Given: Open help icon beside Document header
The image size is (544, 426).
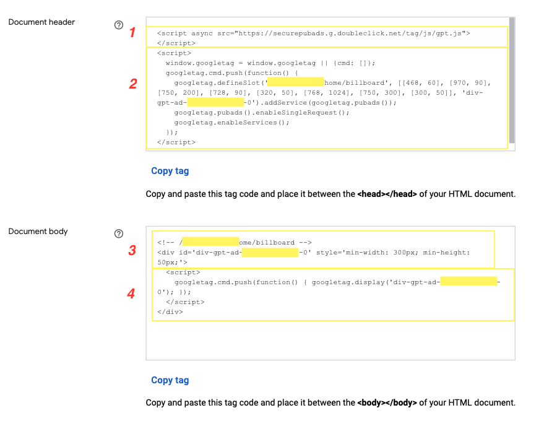Looking at the screenshot, I should pyautogui.click(x=119, y=25).
